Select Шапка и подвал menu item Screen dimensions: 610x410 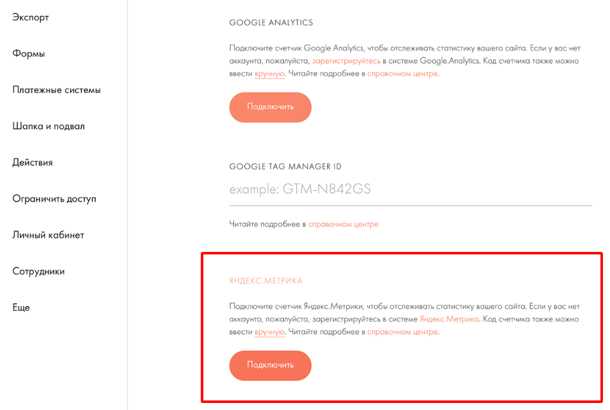(48, 126)
